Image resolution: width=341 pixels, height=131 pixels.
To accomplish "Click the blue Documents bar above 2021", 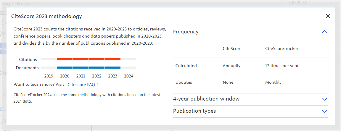I will click(81, 68).
